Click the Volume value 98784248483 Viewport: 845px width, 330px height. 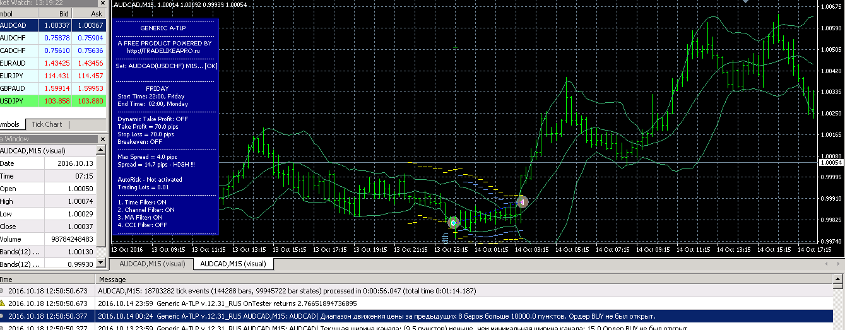coord(70,239)
